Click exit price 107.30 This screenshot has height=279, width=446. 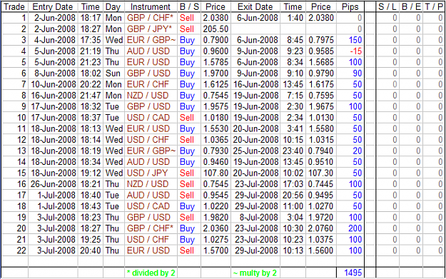321,173
